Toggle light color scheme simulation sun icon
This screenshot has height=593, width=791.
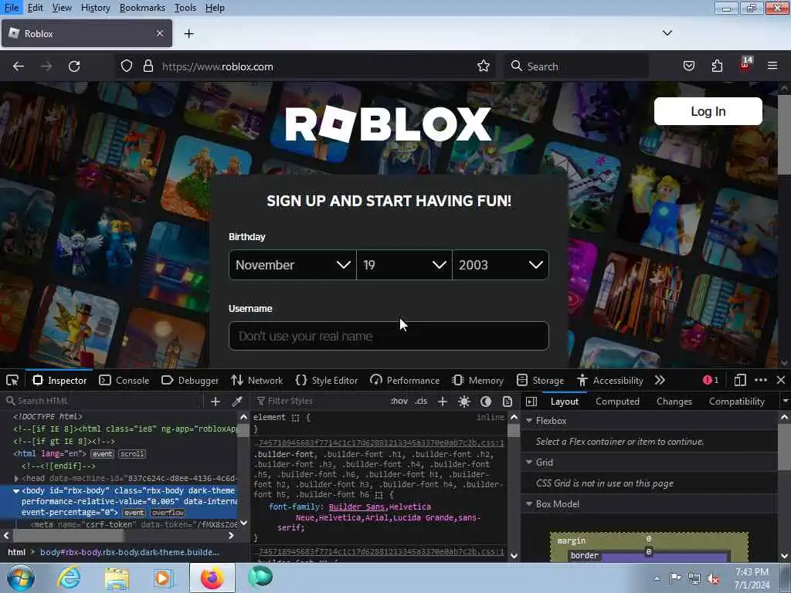(464, 402)
